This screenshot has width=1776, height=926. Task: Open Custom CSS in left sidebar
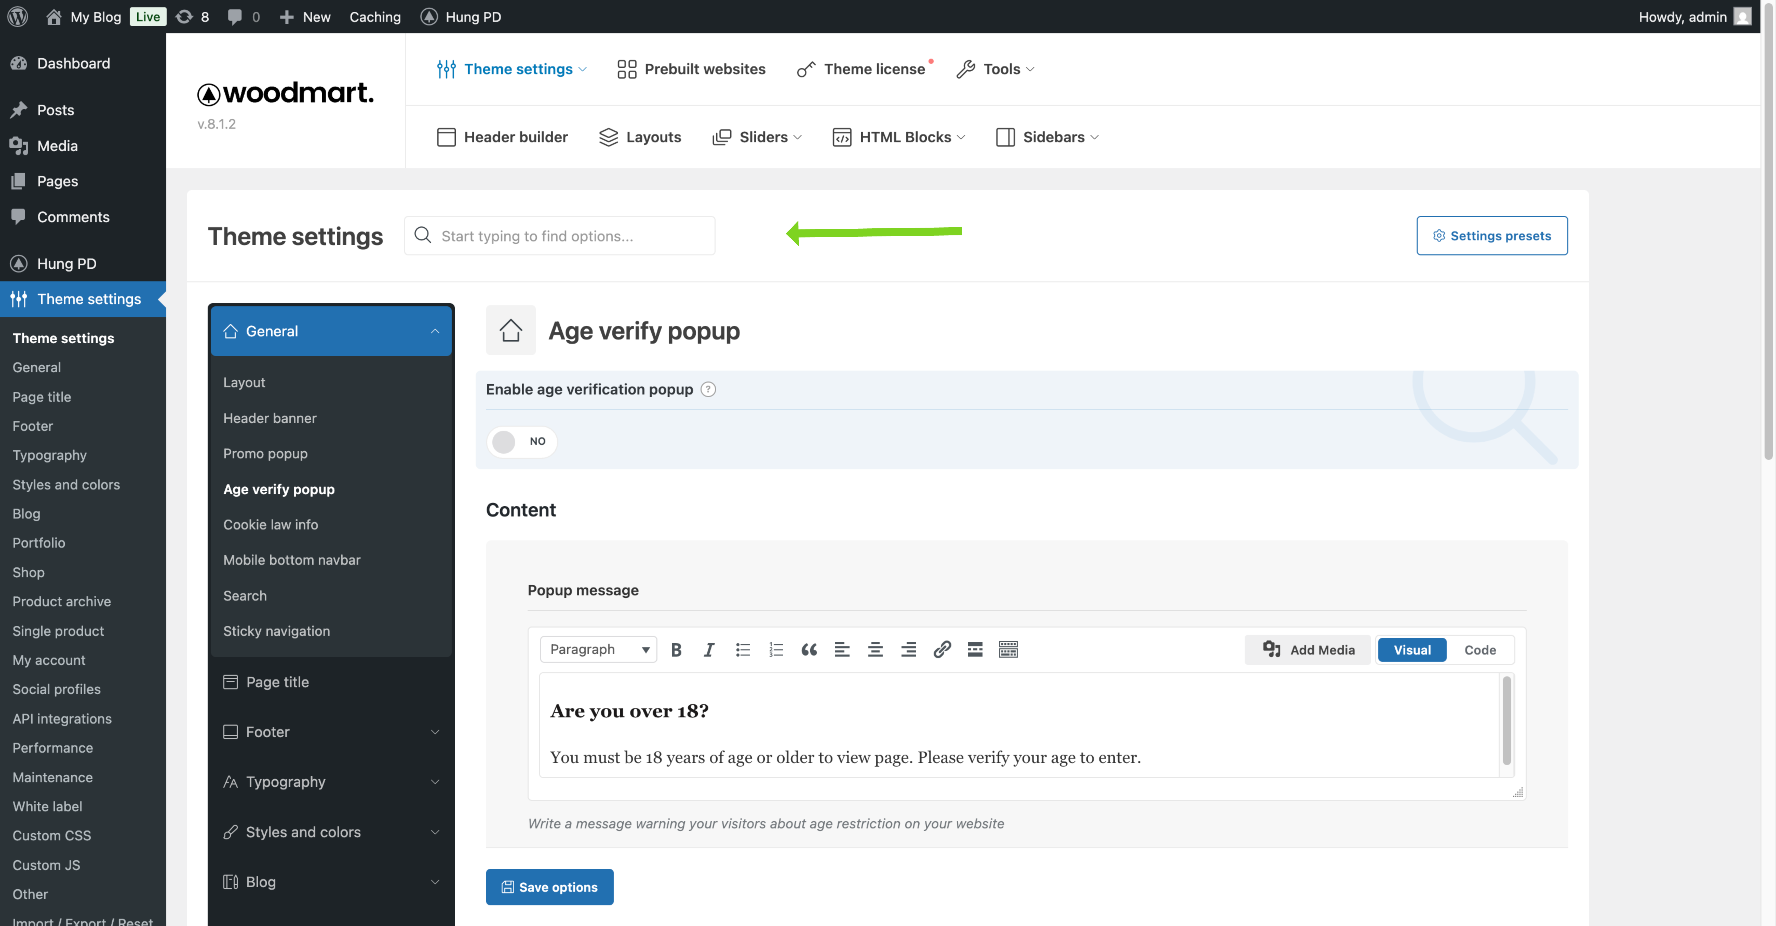coord(52,835)
